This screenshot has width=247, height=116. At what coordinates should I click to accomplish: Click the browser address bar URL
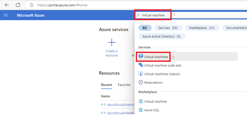[62, 5]
